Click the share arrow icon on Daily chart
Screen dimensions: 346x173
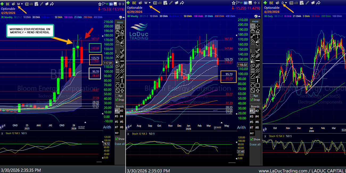tap(318, 3)
